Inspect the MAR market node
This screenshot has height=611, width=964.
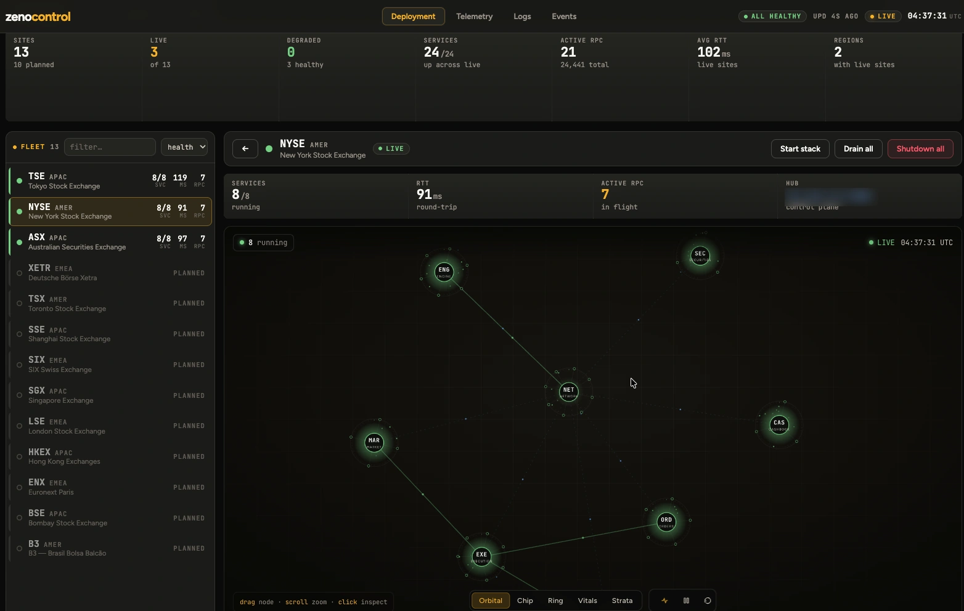click(x=374, y=442)
